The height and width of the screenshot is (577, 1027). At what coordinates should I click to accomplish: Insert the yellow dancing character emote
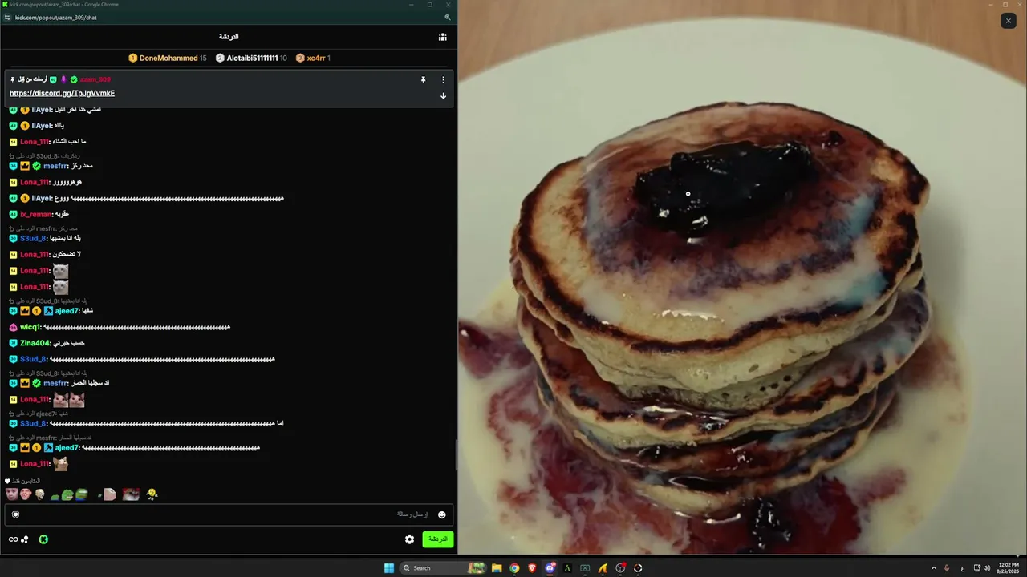click(x=152, y=494)
